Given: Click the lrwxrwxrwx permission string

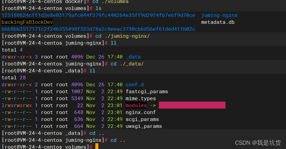Looking at the screenshot, I should pos(17,106).
